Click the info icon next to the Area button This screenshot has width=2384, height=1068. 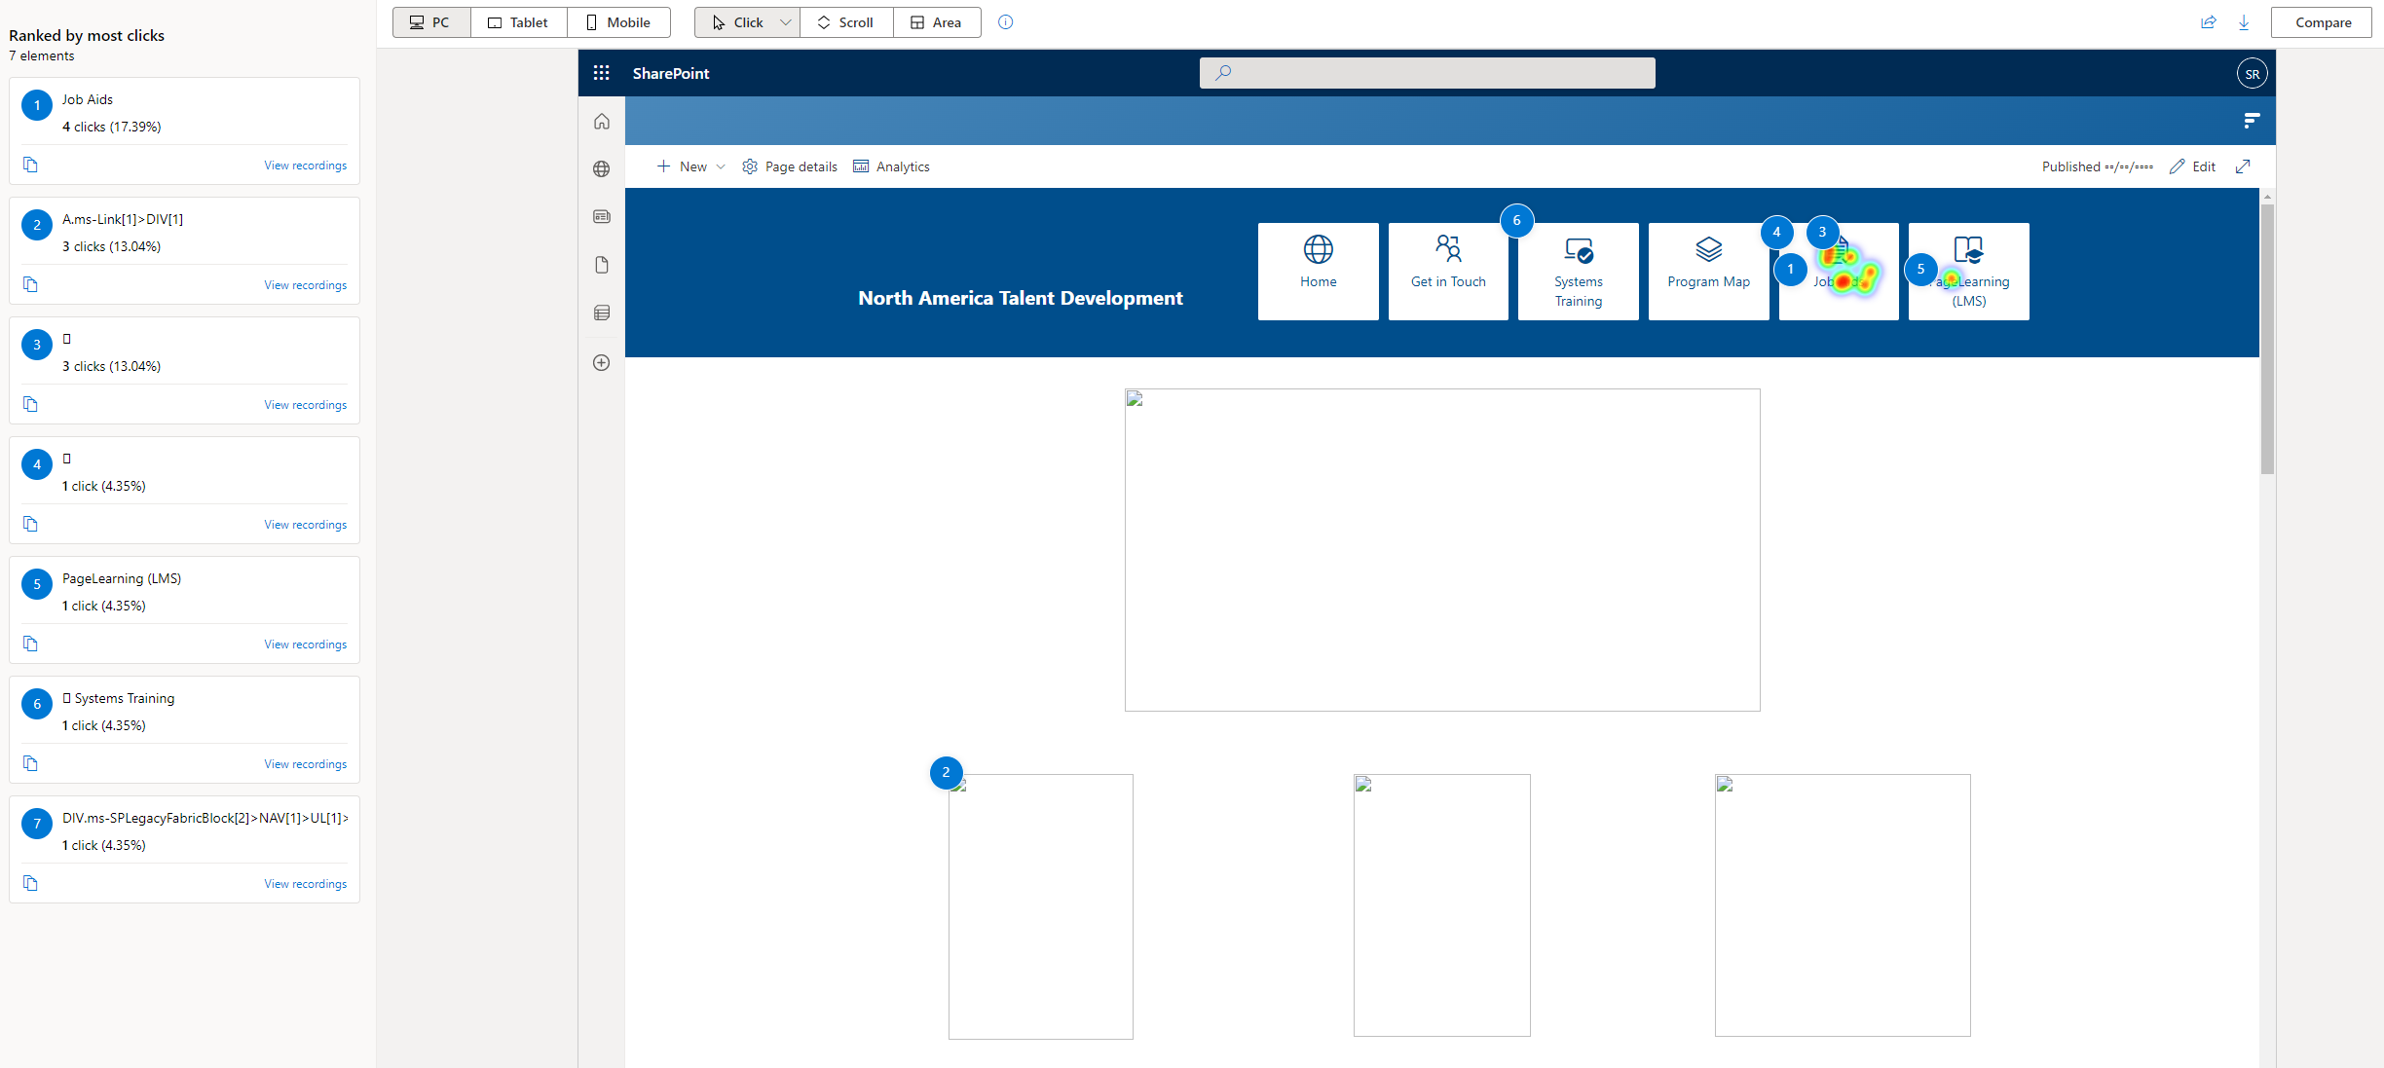click(x=1005, y=21)
